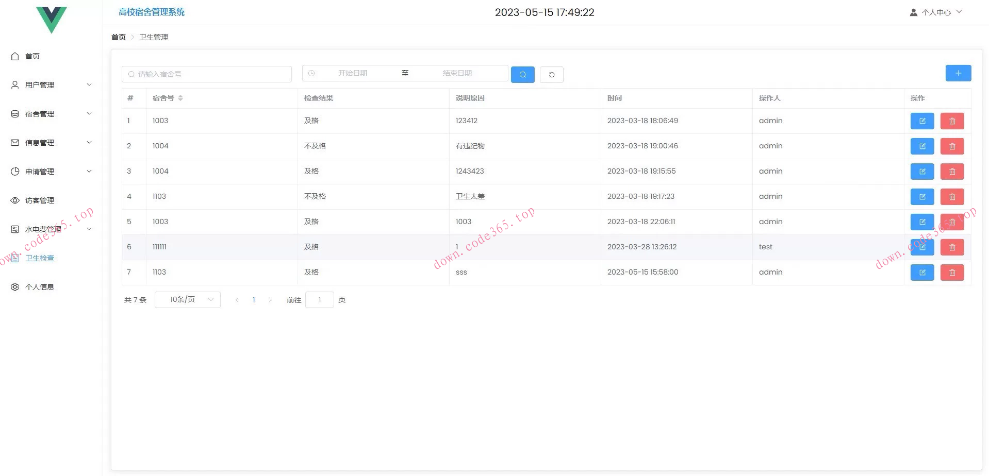This screenshot has height=476, width=989.
Task: Sort table by 宿舍号 column
Action: tap(180, 98)
